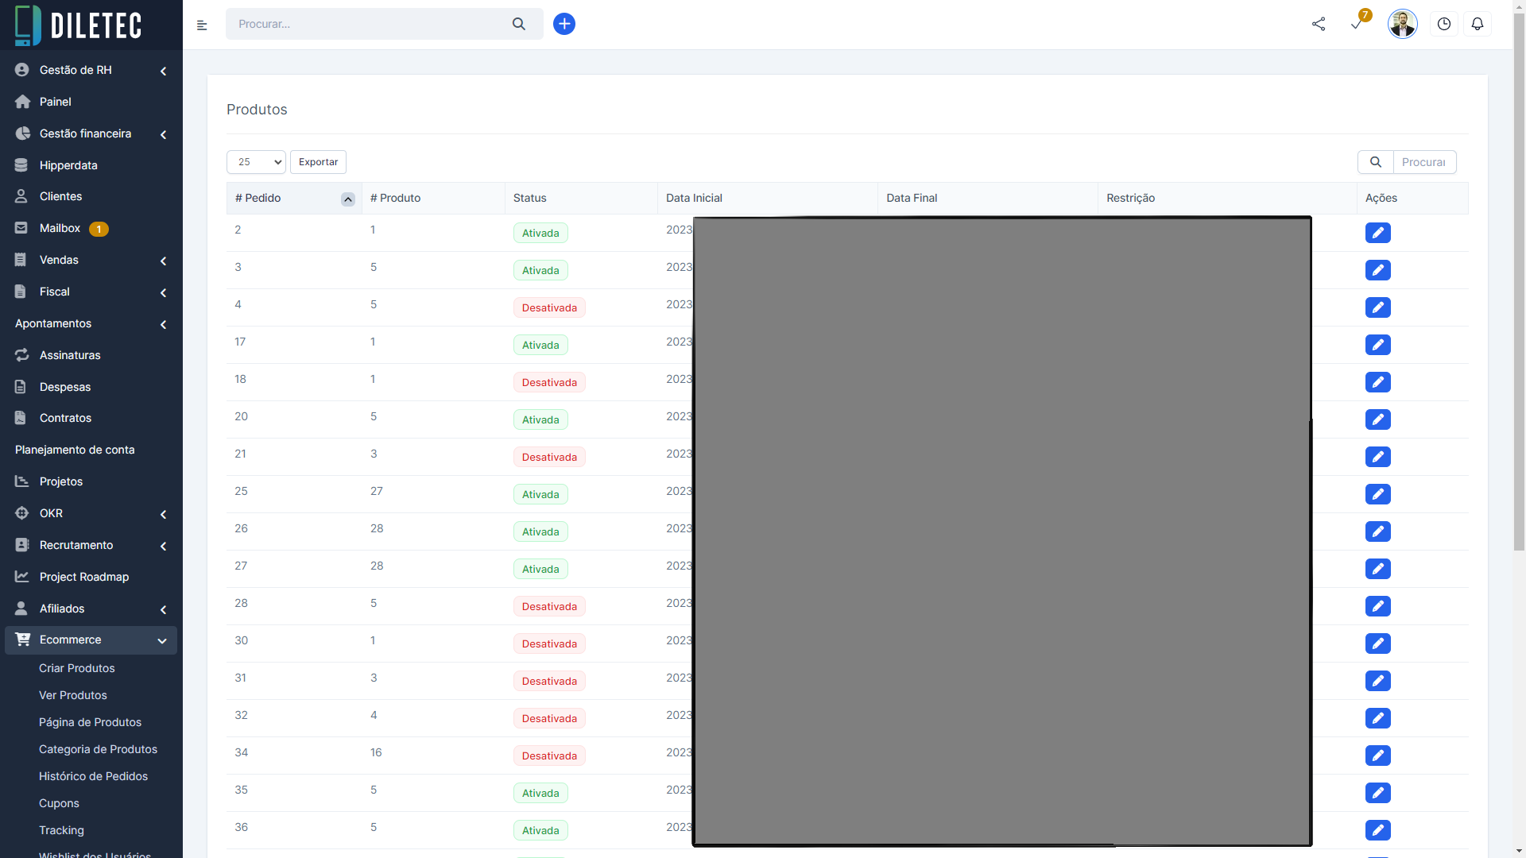Open the share icon in top bar
The image size is (1526, 858).
click(1319, 24)
